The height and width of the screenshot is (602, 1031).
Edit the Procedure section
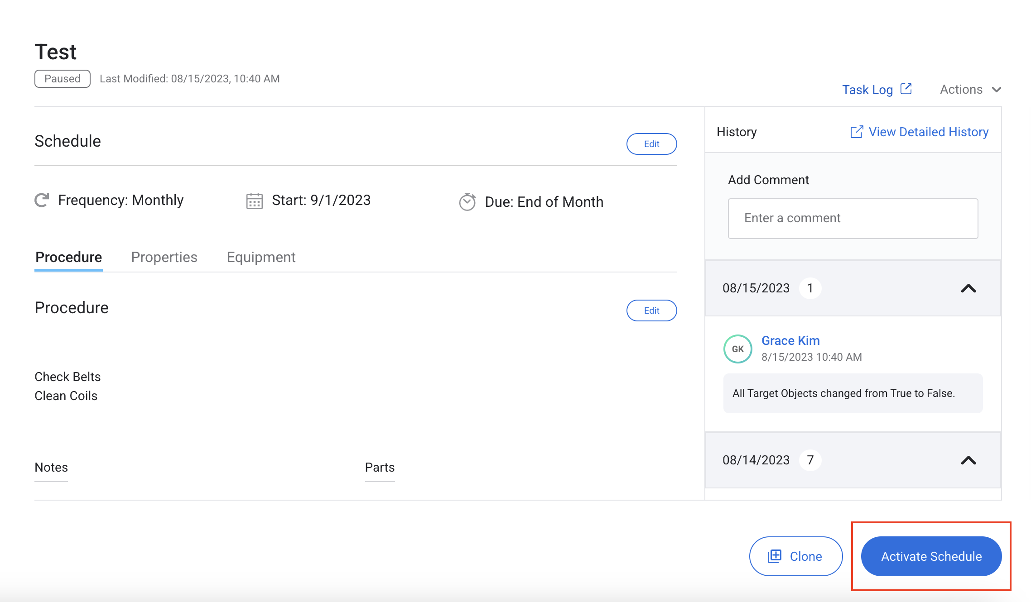651,311
